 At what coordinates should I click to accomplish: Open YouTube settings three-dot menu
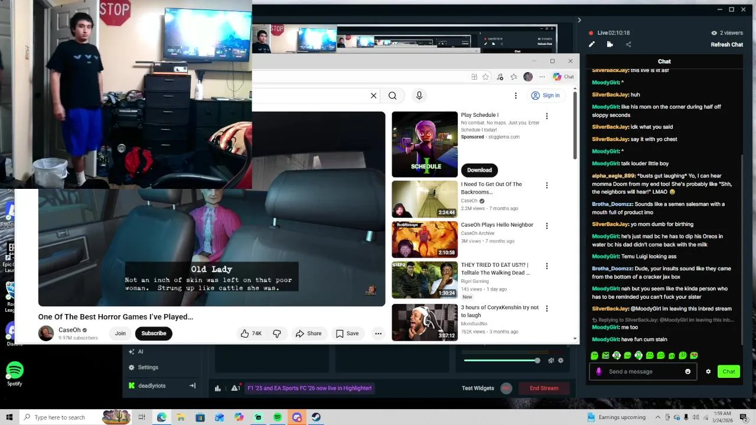516,96
